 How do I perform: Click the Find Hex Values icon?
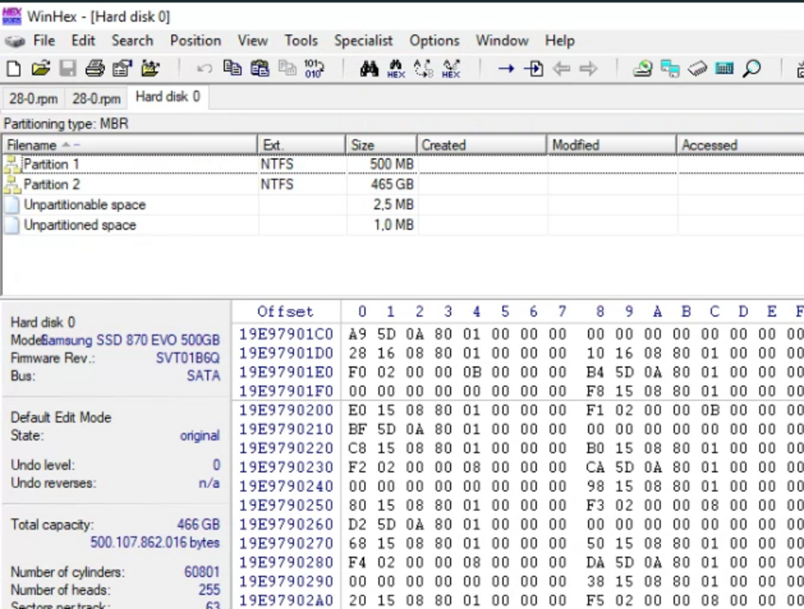click(396, 69)
